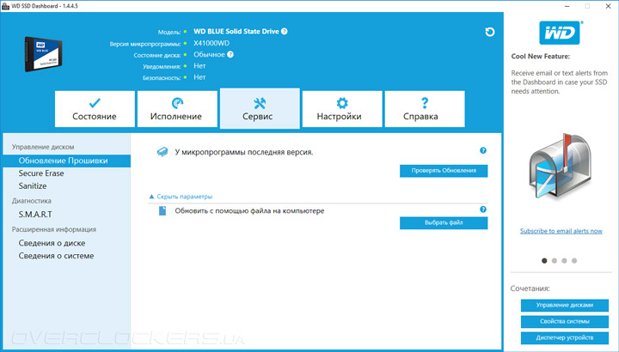The height and width of the screenshot is (352, 619).
Task: Close the WD SSD Dashboard window
Action: click(609, 6)
